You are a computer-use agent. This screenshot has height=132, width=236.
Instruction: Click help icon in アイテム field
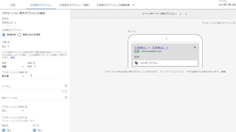click(66, 86)
